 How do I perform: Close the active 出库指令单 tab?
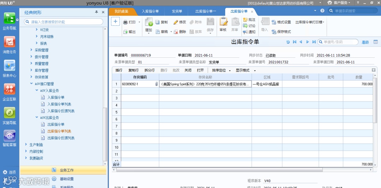point(252,12)
